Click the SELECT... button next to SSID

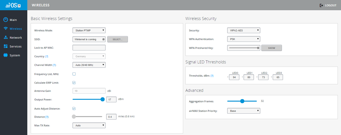coord(118,39)
